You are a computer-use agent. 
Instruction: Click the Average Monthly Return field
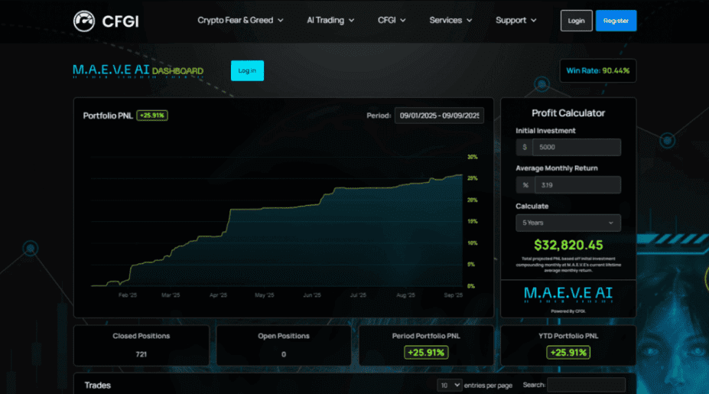(x=577, y=184)
